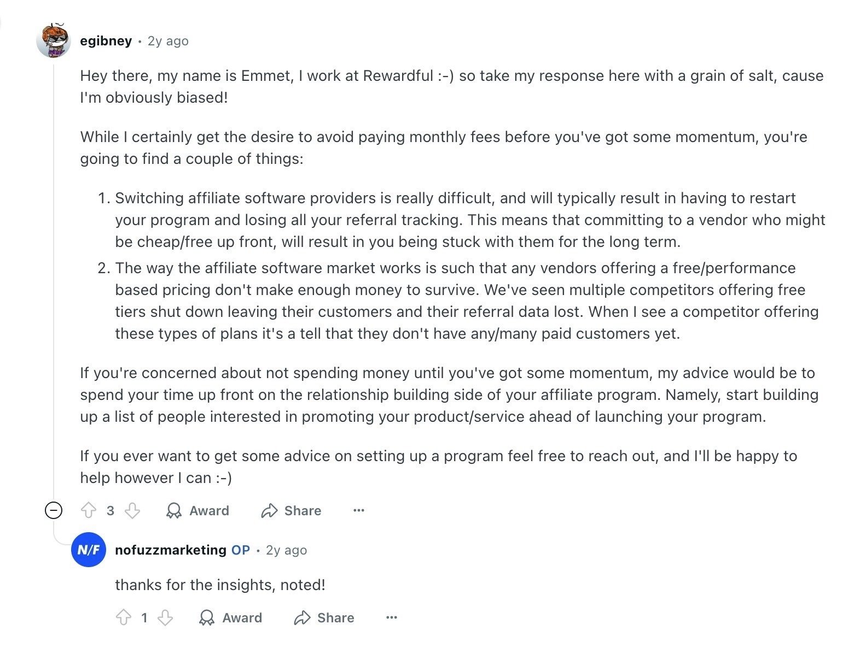Downvote egibney's comment
The image size is (860, 648).
(132, 511)
